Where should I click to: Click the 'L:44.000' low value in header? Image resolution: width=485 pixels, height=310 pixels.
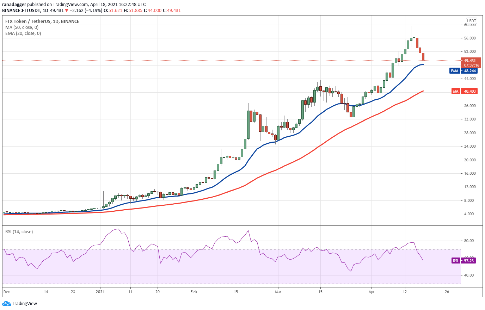(153, 11)
